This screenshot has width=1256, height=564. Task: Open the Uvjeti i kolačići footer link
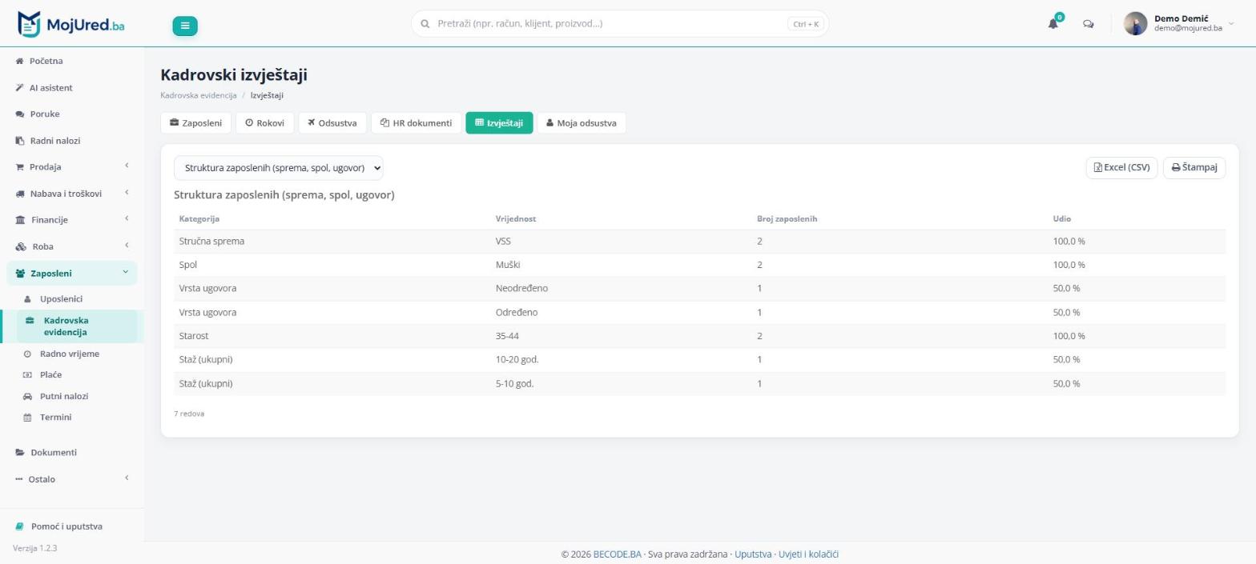tap(809, 554)
